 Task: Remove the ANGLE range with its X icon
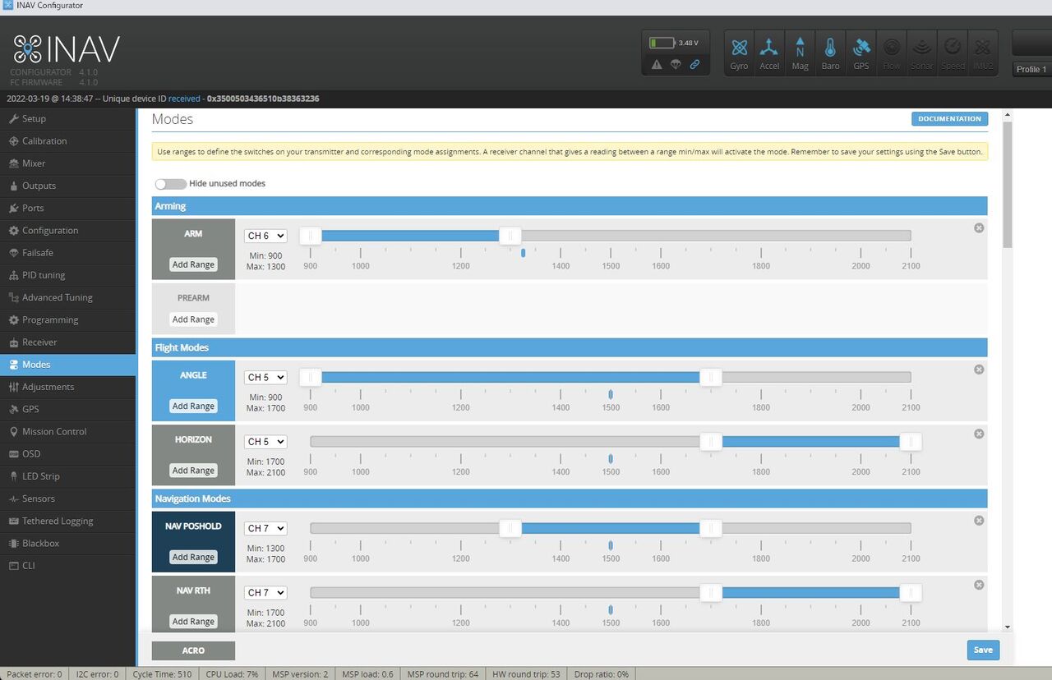pos(979,370)
